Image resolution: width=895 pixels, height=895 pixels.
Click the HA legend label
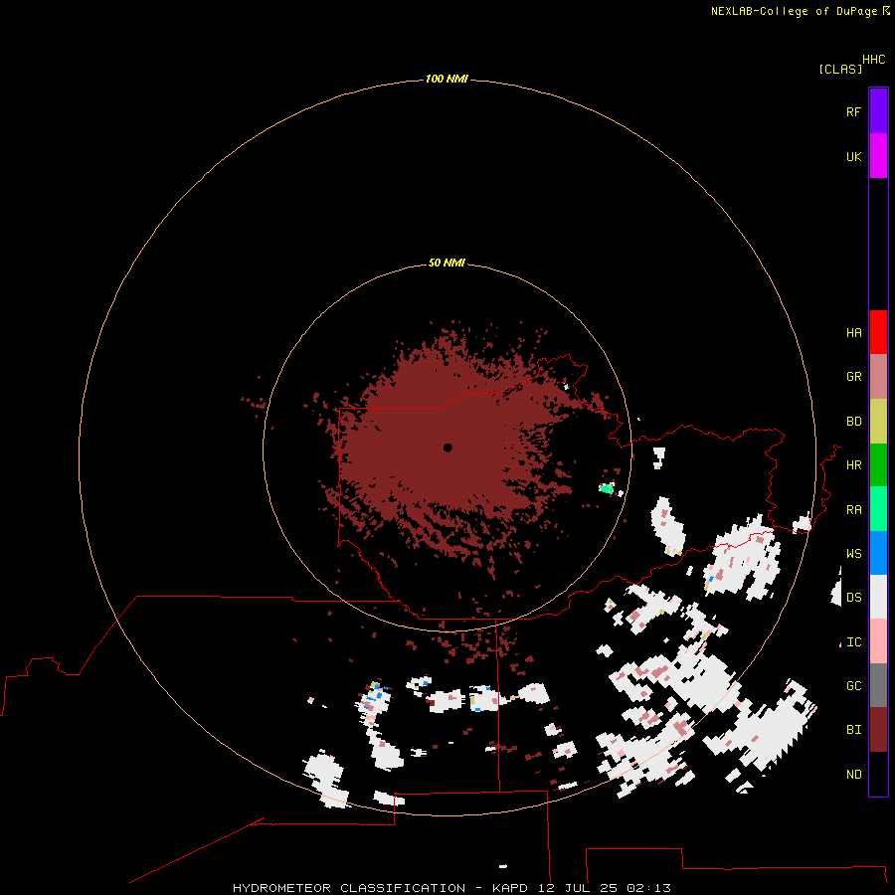click(853, 333)
